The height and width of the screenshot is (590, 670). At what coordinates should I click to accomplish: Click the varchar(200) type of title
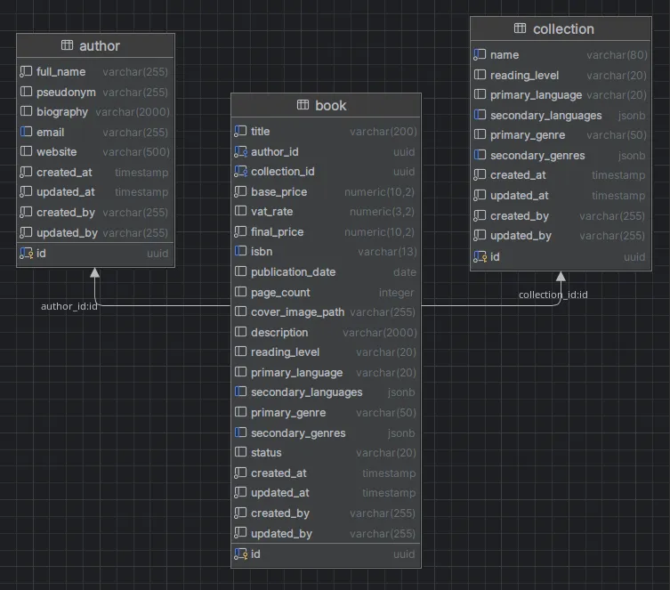point(383,131)
